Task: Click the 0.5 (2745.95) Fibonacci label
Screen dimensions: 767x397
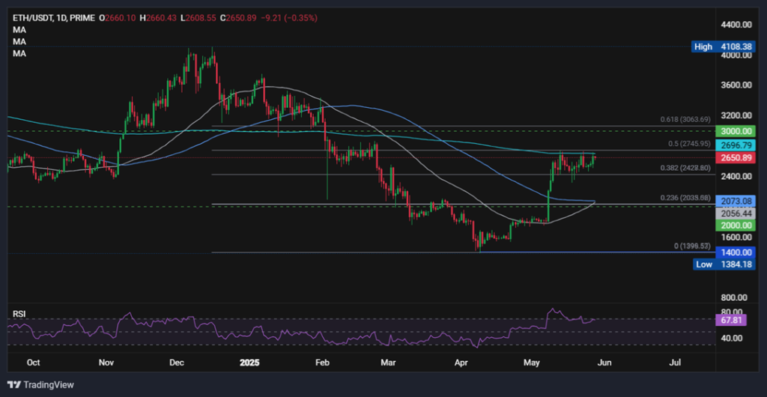Action: click(x=688, y=144)
